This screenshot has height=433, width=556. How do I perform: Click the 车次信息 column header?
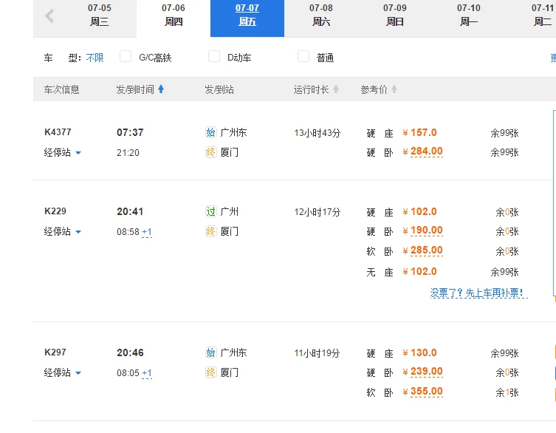[x=62, y=89]
